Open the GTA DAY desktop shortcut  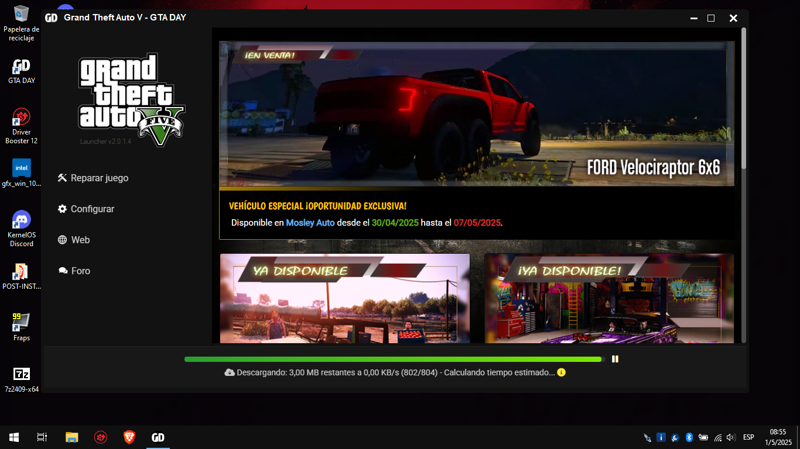pos(22,70)
